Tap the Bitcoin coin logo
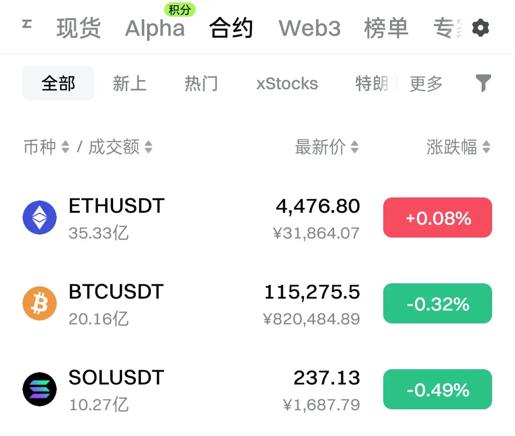Screen dimensions: 515x436 [x=40, y=303]
